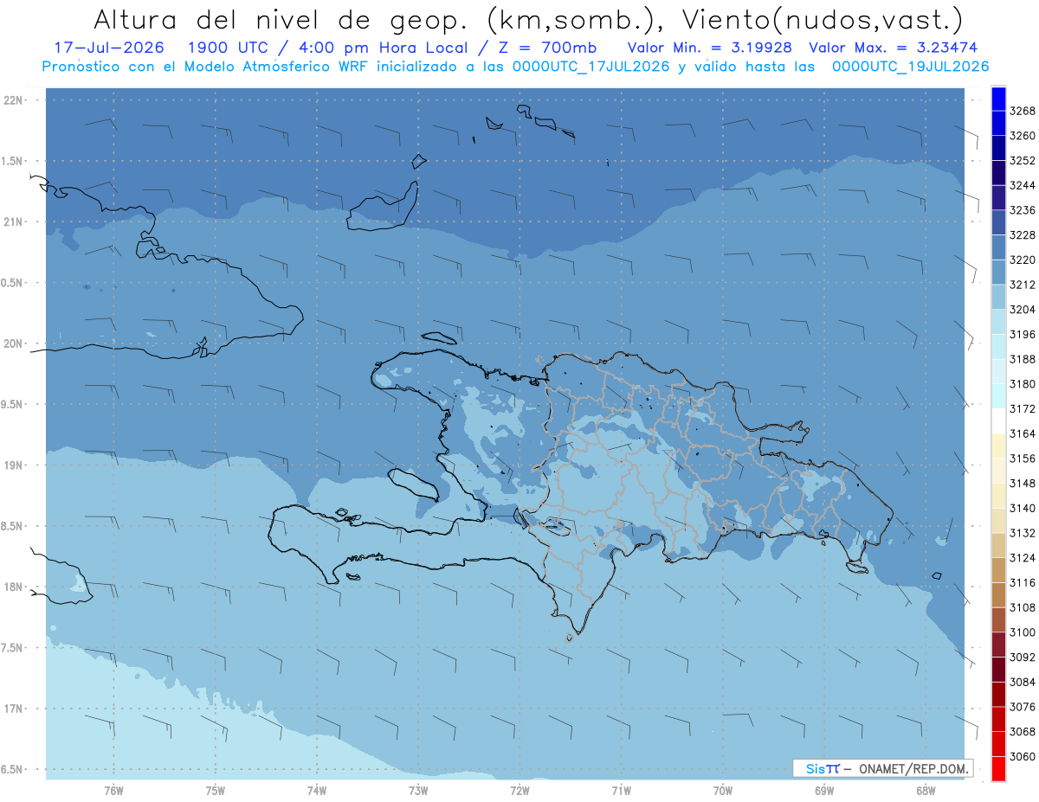
Task: Click the '76W' longitude axis label
Action: click(113, 791)
